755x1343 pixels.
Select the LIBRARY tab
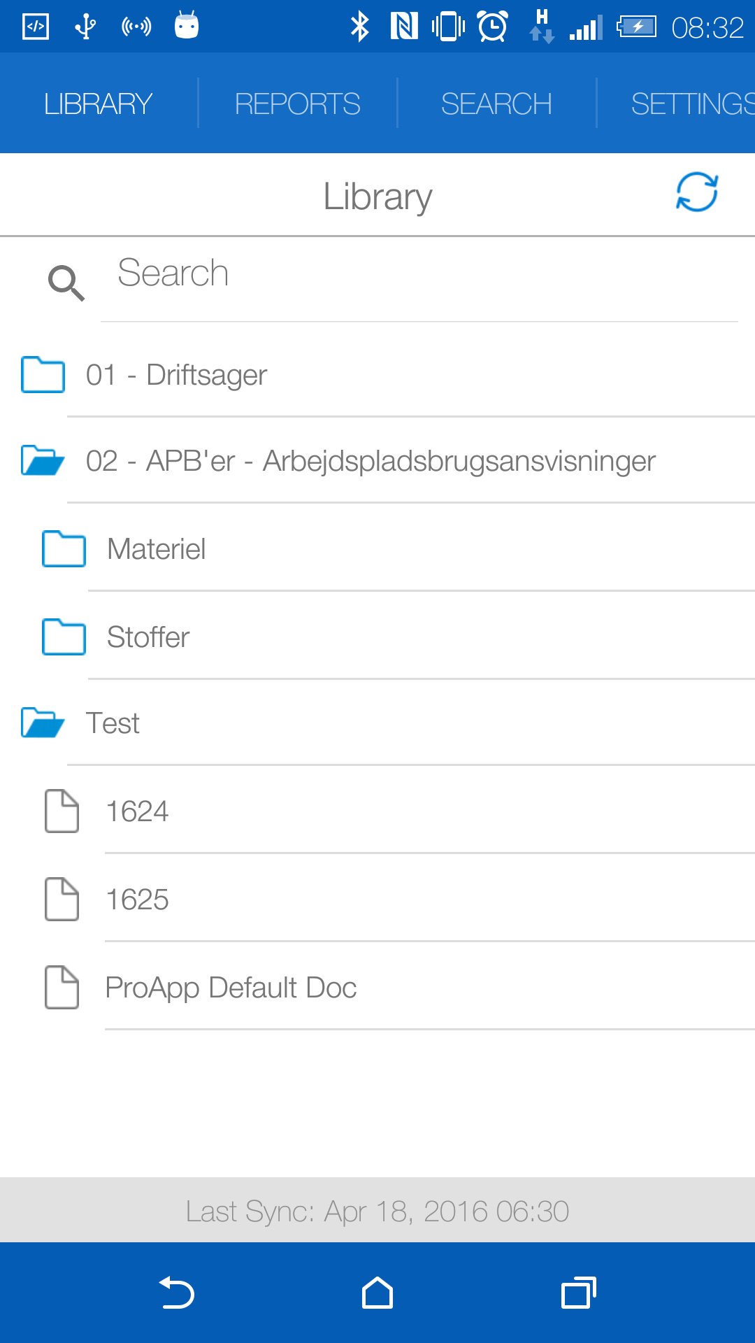pos(98,103)
